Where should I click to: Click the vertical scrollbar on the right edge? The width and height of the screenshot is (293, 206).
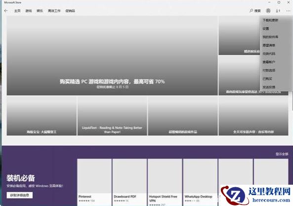point(292,101)
